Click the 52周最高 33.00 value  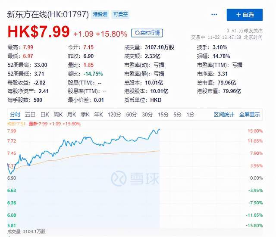click(x=41, y=65)
